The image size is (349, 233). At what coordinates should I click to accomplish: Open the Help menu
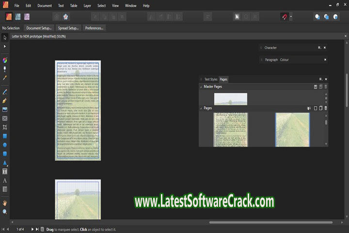[146, 5]
